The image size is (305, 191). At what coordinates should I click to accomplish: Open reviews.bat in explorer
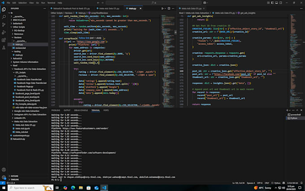(x=21, y=48)
